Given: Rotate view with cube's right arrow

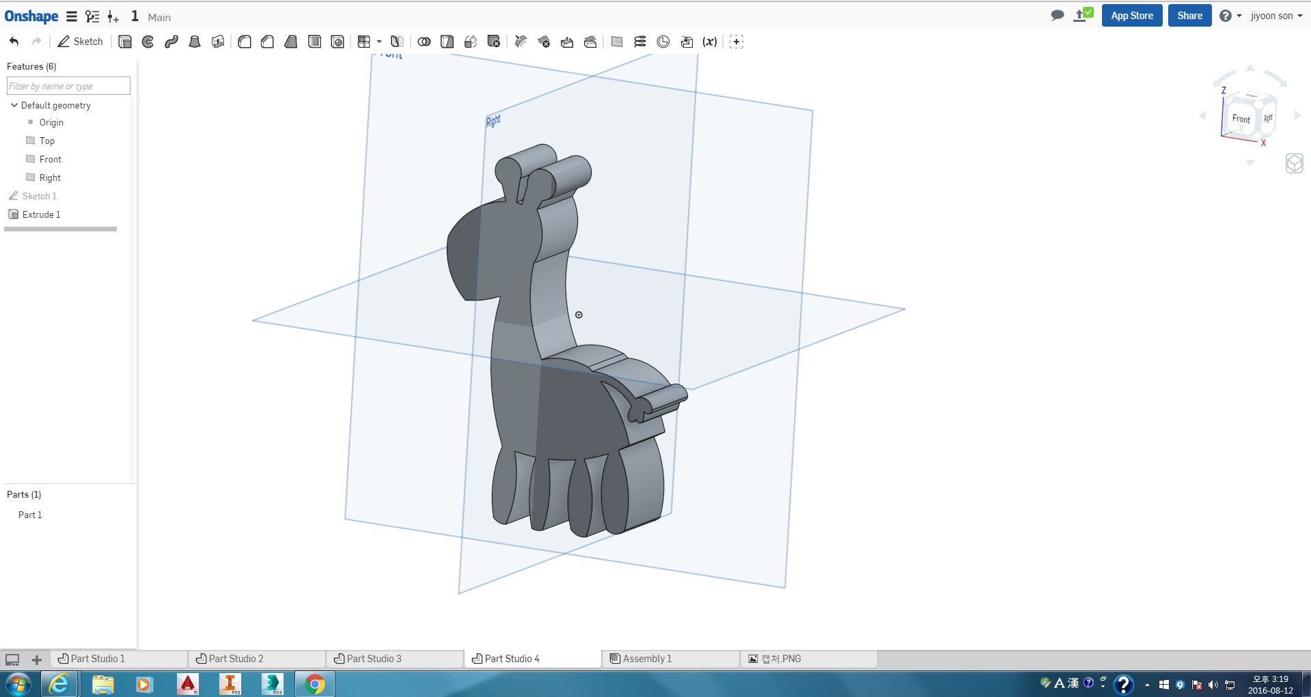Looking at the screenshot, I should tap(1298, 115).
